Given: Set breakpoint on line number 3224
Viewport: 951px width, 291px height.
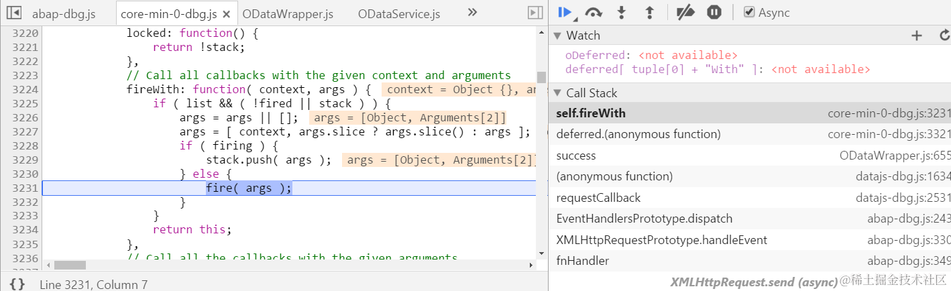Looking at the screenshot, I should coord(25,89).
